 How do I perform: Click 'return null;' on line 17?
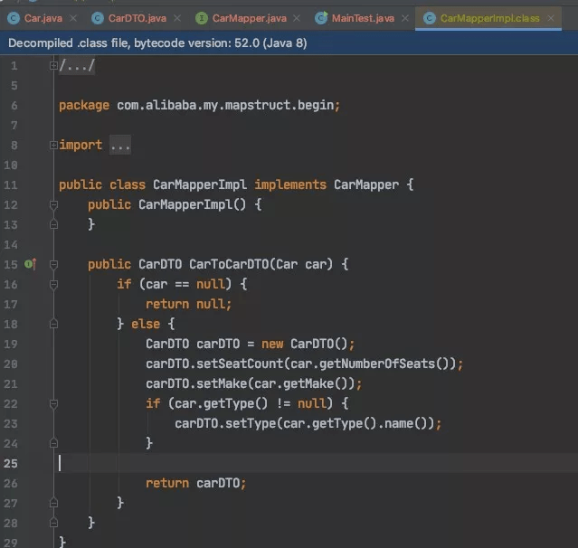188,304
